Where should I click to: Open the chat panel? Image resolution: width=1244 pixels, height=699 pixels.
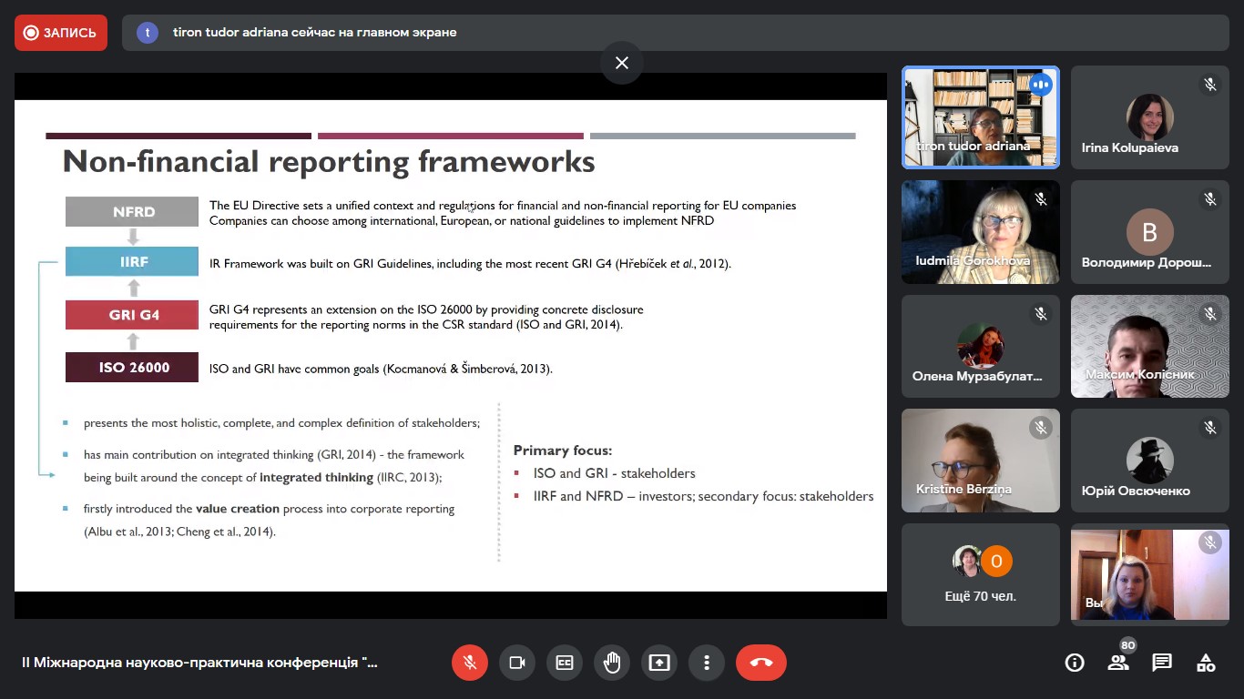click(1162, 663)
